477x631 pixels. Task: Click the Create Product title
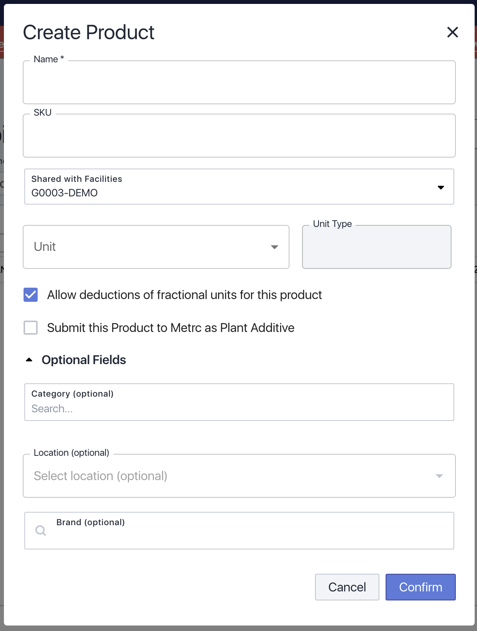(89, 32)
